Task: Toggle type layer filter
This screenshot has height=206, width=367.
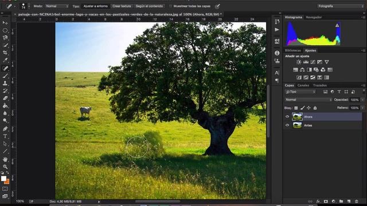Action: [339, 92]
